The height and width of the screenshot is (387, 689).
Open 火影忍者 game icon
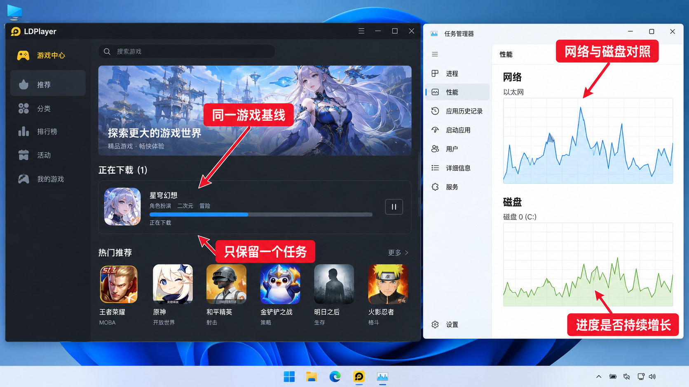(x=388, y=284)
